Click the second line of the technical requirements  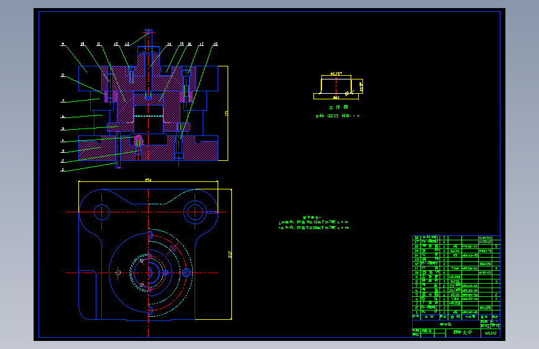tap(313, 227)
